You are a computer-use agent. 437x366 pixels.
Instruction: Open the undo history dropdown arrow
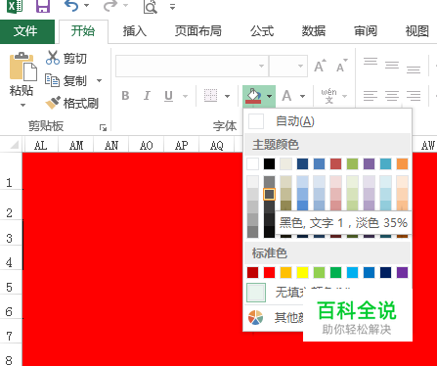(87, 6)
